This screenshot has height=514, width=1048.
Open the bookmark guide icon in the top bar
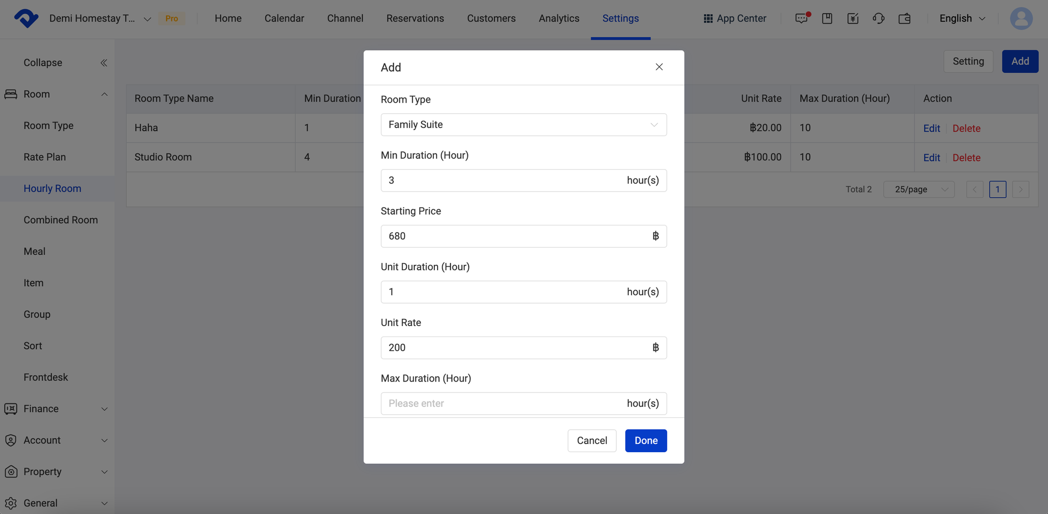[827, 18]
